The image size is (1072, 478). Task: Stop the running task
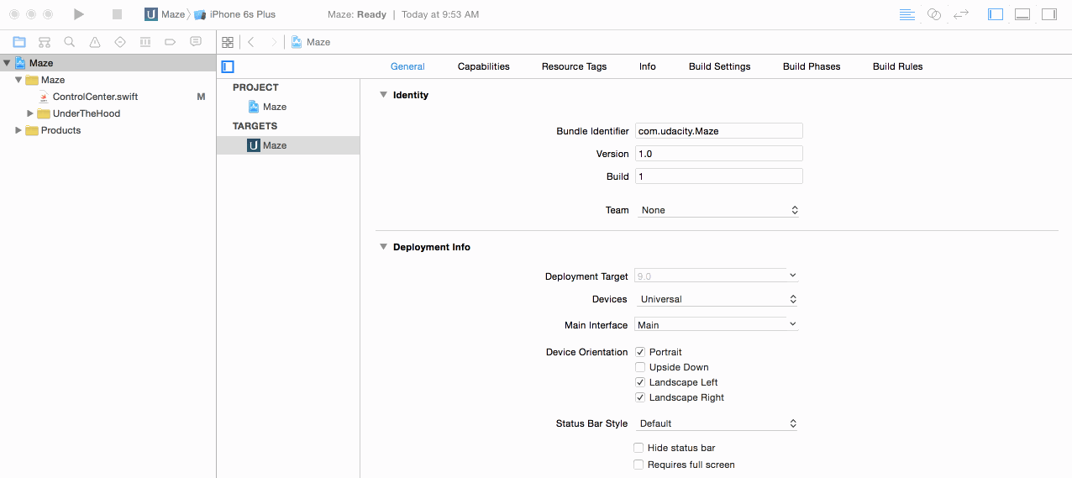coord(117,14)
